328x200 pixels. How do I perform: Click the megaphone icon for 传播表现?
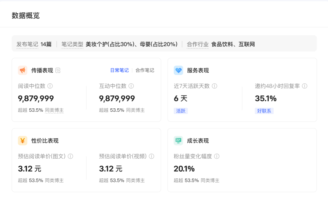coord(22,70)
